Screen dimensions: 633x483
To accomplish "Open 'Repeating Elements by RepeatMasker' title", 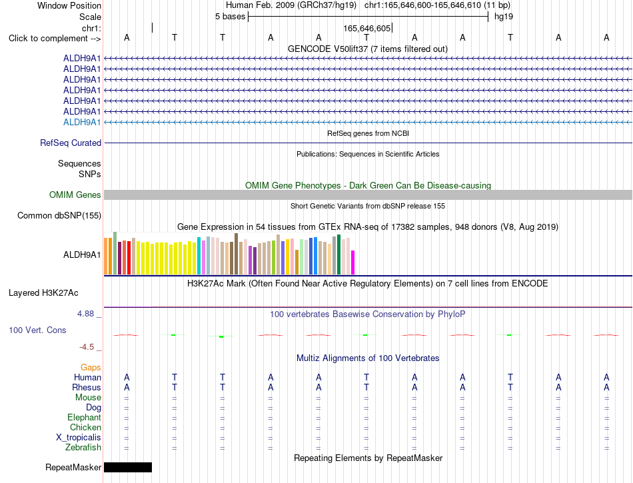I will pyautogui.click(x=368, y=458).
